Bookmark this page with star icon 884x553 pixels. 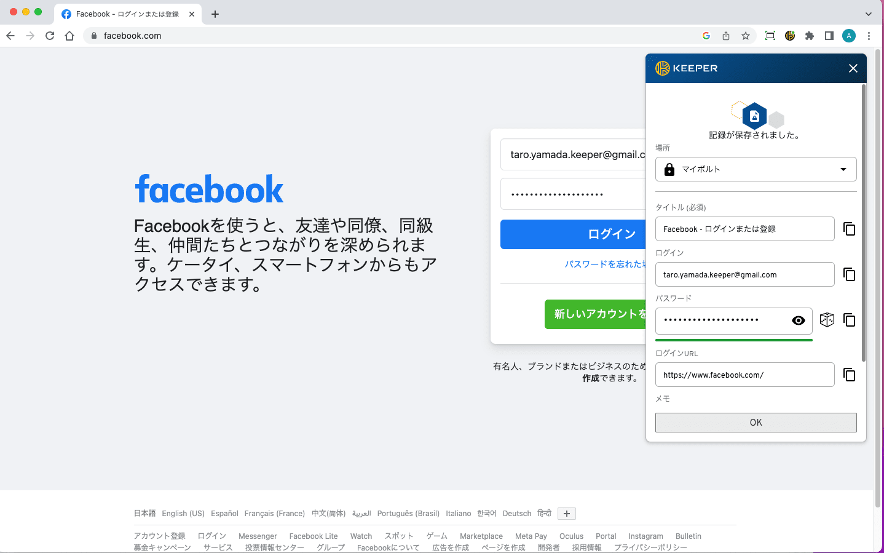[746, 36]
